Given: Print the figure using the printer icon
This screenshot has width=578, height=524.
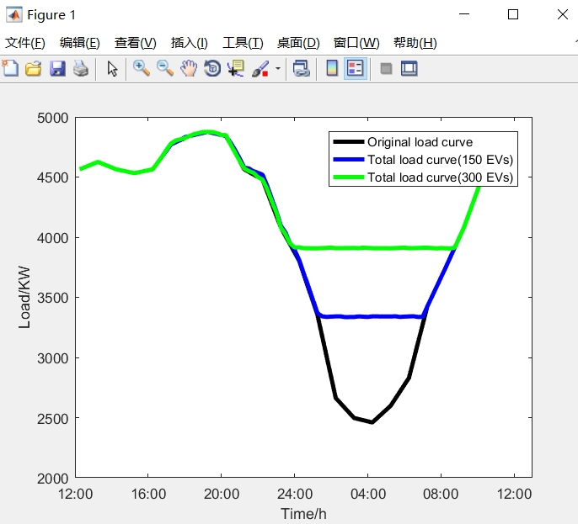Looking at the screenshot, I should [x=81, y=68].
